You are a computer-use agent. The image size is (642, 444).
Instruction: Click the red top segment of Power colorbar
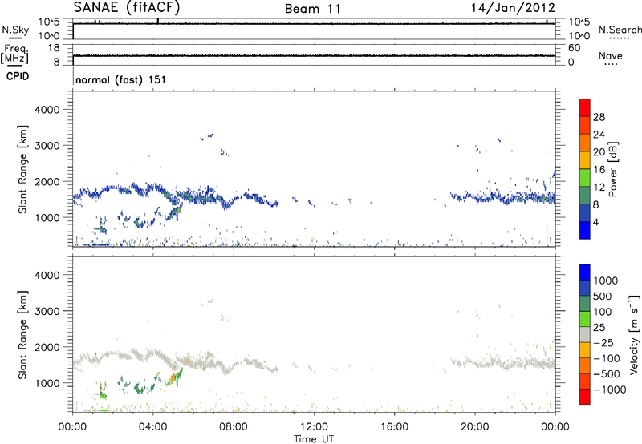pos(585,107)
